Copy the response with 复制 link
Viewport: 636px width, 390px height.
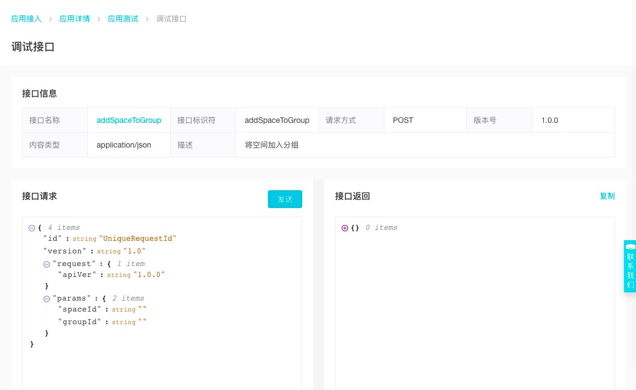(x=607, y=196)
